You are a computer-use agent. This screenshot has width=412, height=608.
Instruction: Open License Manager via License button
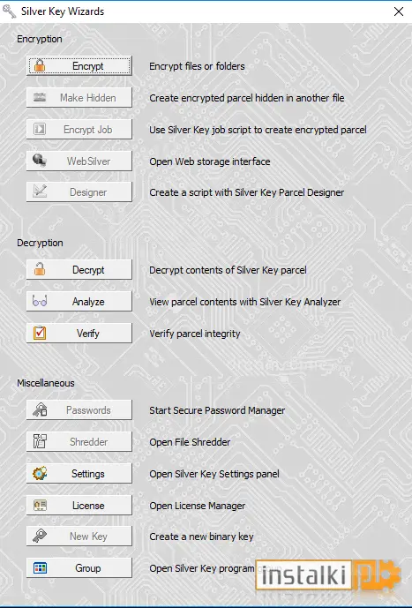[x=79, y=506]
